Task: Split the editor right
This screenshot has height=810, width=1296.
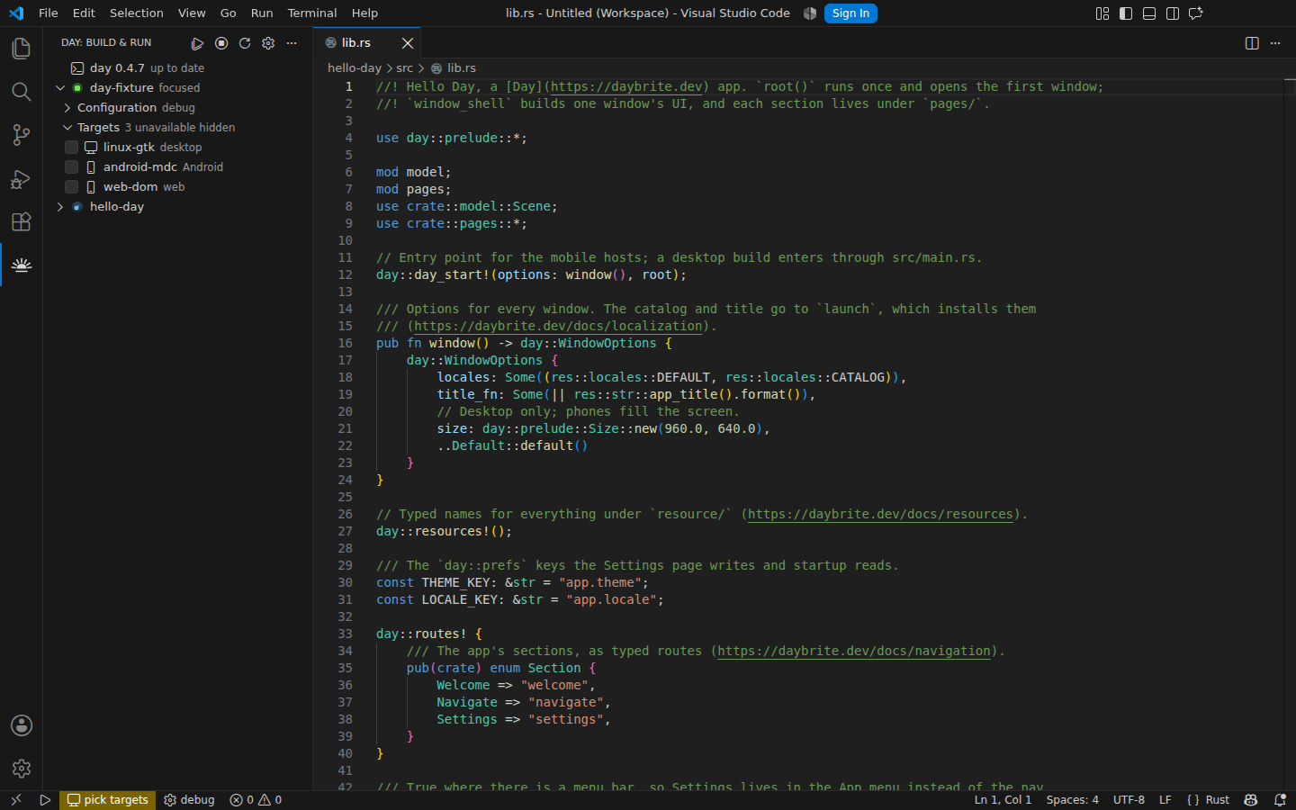Action: (x=1252, y=43)
